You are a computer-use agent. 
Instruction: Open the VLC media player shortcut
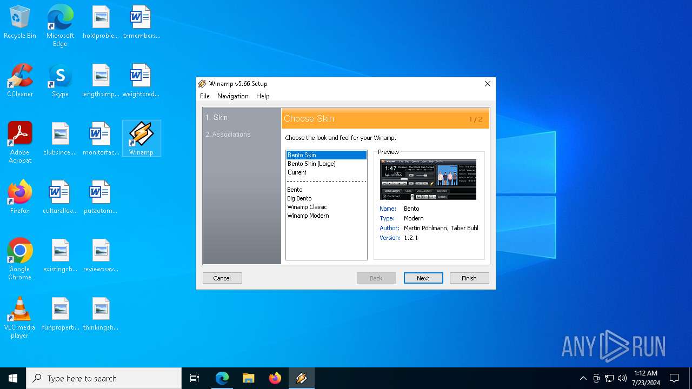tap(20, 318)
